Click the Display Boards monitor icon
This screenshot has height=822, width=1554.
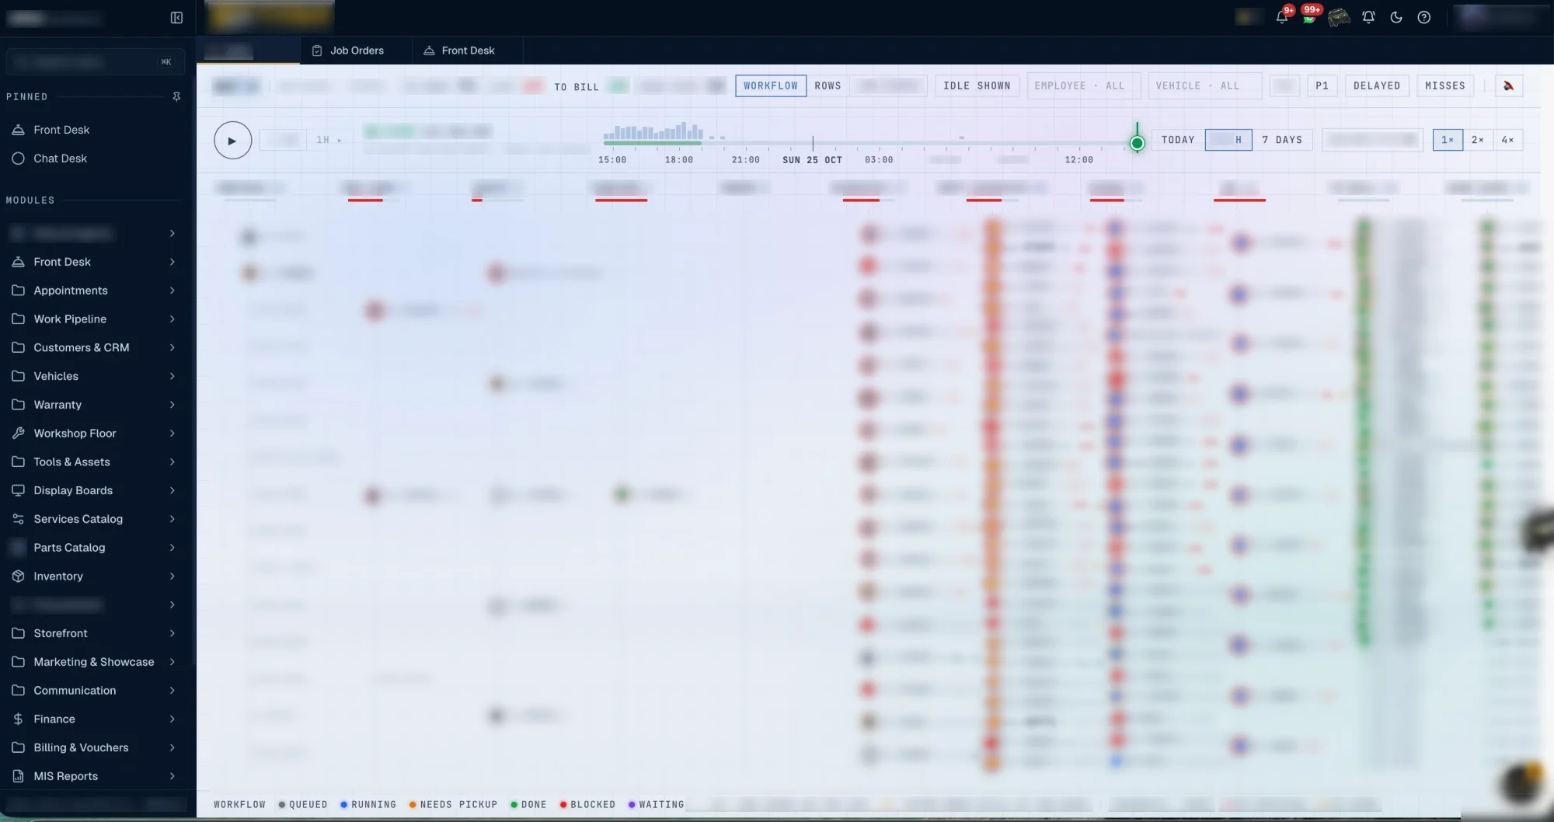coord(19,491)
